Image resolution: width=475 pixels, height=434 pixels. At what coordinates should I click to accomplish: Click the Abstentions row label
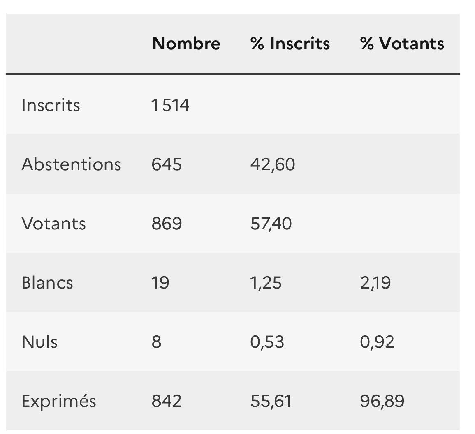click(71, 164)
